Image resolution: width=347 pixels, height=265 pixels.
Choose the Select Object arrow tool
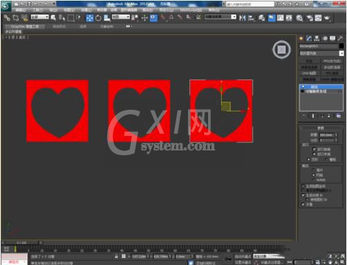pos(53,18)
